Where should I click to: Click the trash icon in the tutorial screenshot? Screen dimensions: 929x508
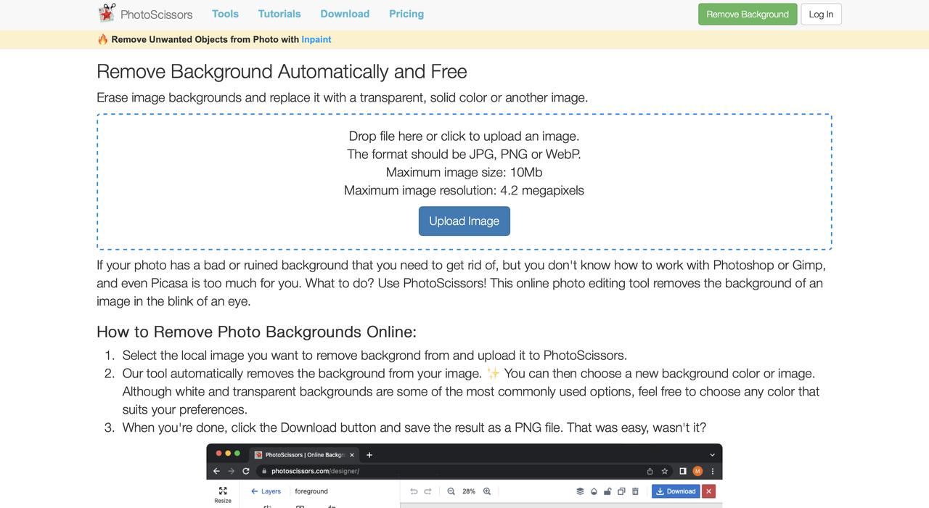tap(635, 491)
